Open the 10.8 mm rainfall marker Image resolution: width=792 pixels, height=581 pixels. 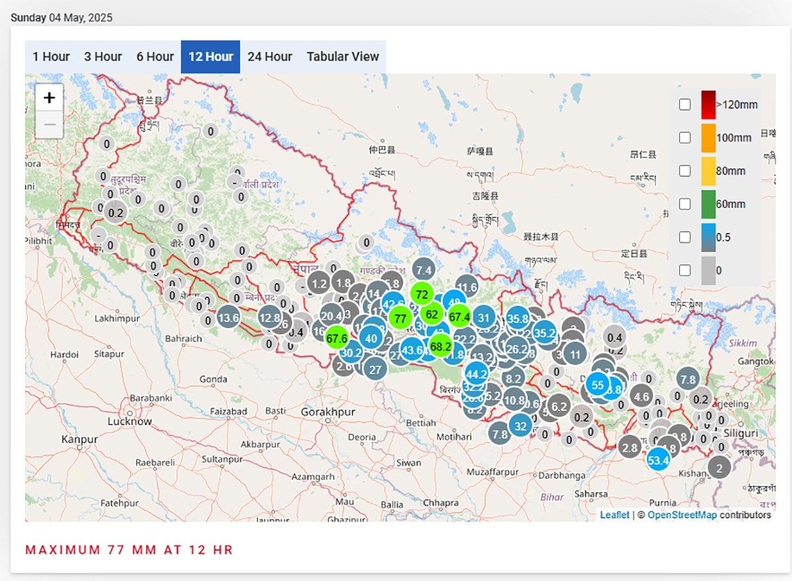[514, 399]
